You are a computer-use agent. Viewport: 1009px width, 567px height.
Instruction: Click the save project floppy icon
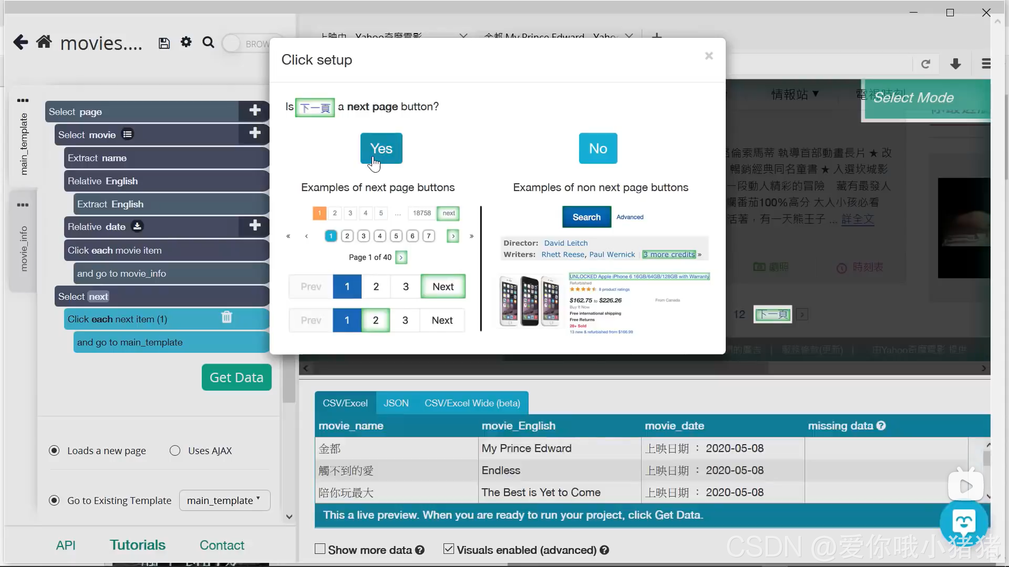pyautogui.click(x=164, y=43)
